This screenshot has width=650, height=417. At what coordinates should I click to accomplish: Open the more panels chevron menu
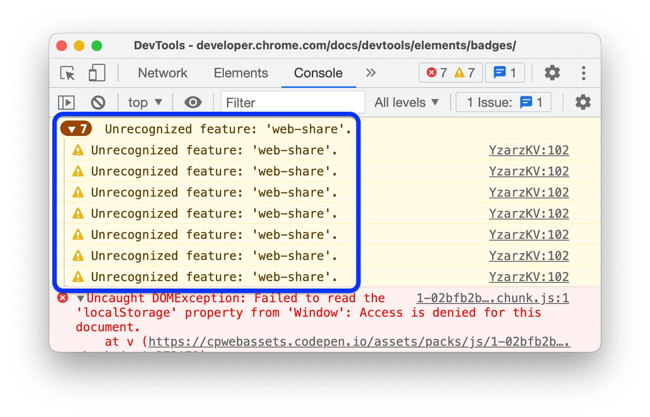pos(371,73)
